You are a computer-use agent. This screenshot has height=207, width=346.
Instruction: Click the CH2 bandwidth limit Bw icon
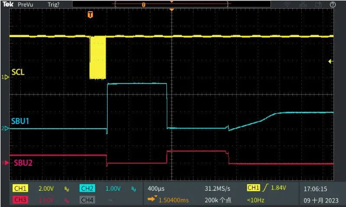click(134, 189)
